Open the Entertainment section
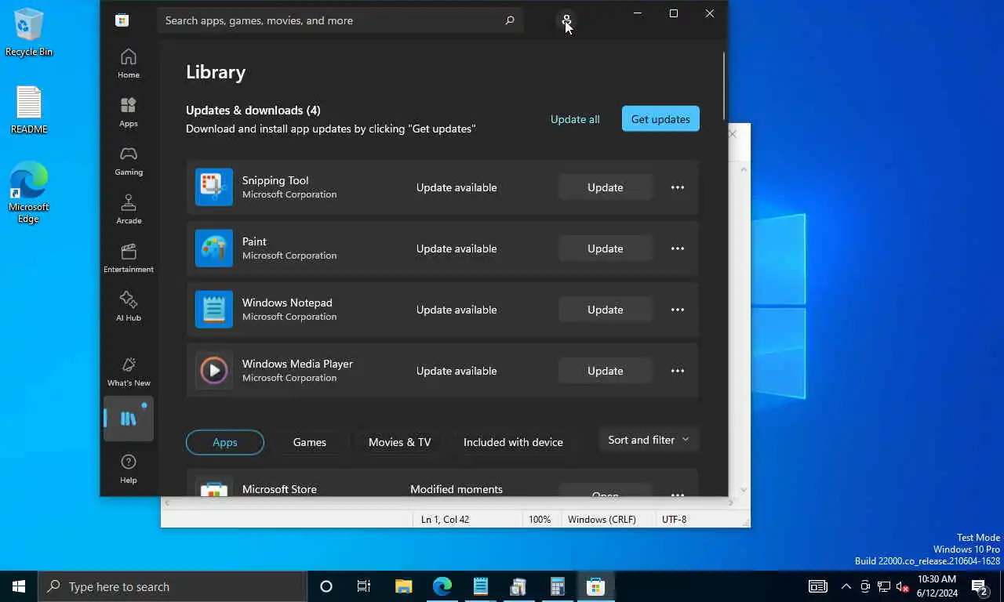 tap(129, 258)
